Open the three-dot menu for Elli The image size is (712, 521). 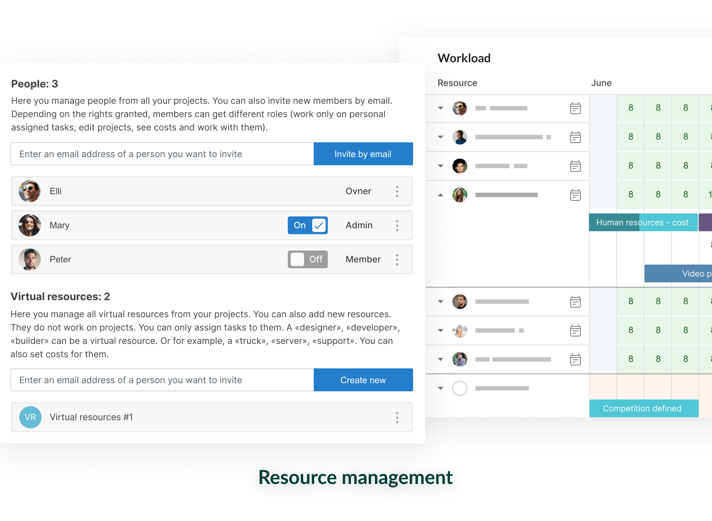click(397, 192)
